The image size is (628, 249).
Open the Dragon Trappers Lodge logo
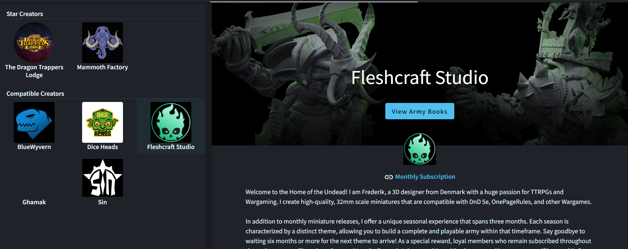tap(34, 42)
